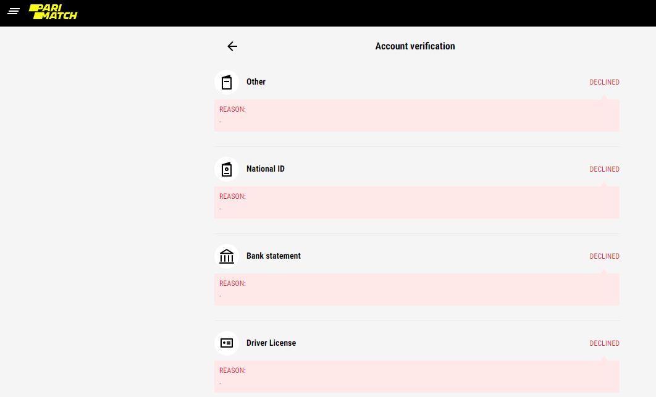Click DECLINED status for Other

[604, 82]
